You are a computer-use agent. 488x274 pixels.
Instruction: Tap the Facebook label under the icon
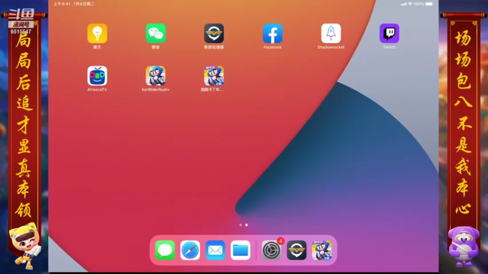[x=273, y=47]
